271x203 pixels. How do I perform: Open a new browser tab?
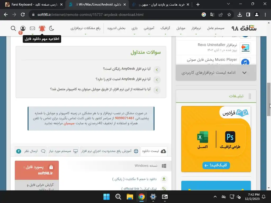coord(198,4)
